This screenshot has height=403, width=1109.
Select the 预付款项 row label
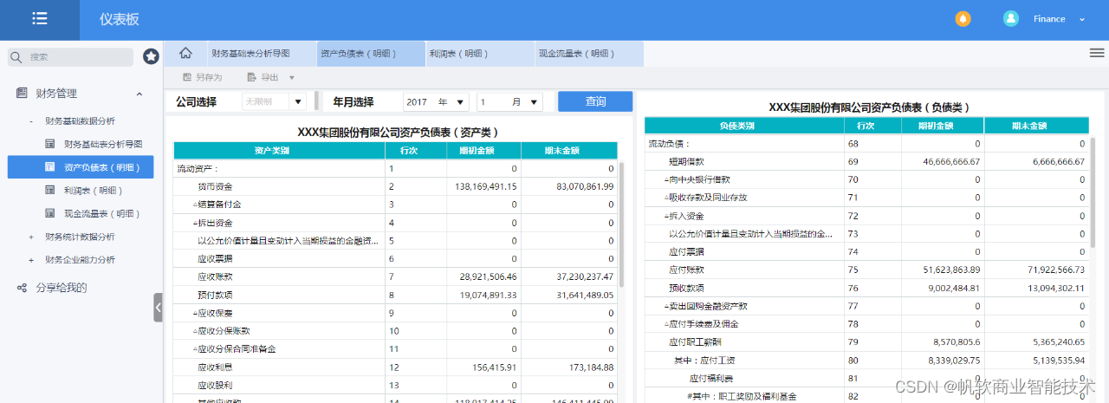pyautogui.click(x=215, y=295)
